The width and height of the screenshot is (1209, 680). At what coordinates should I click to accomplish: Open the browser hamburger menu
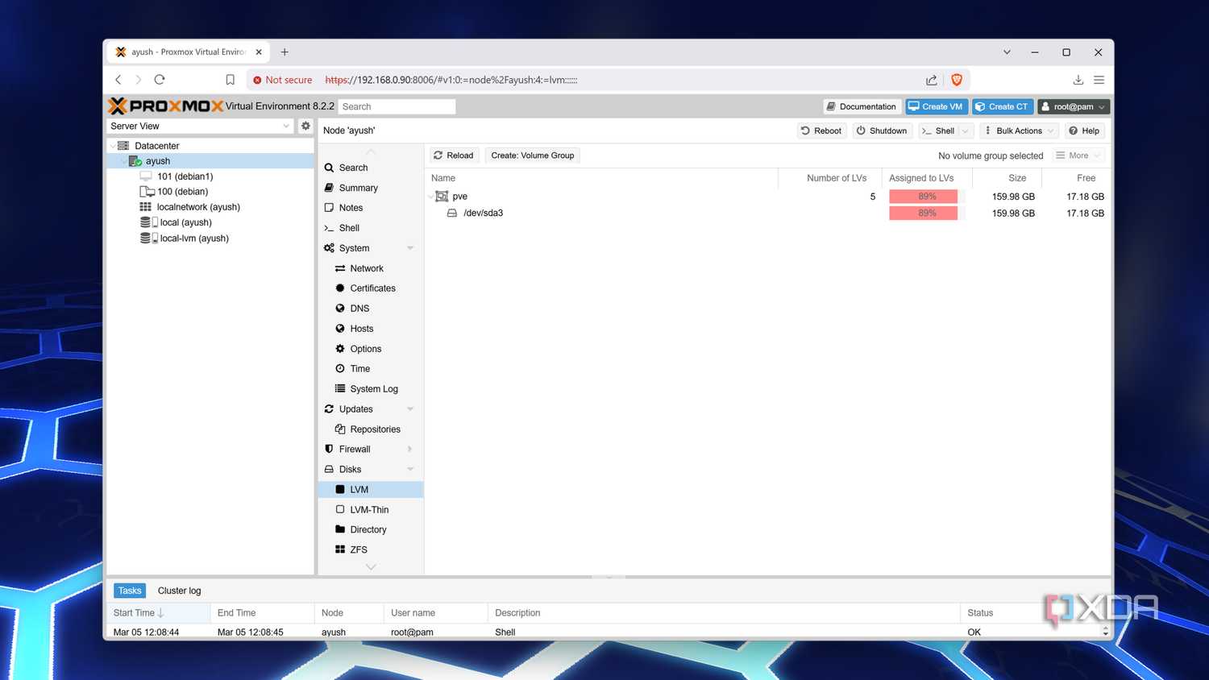tap(1099, 80)
